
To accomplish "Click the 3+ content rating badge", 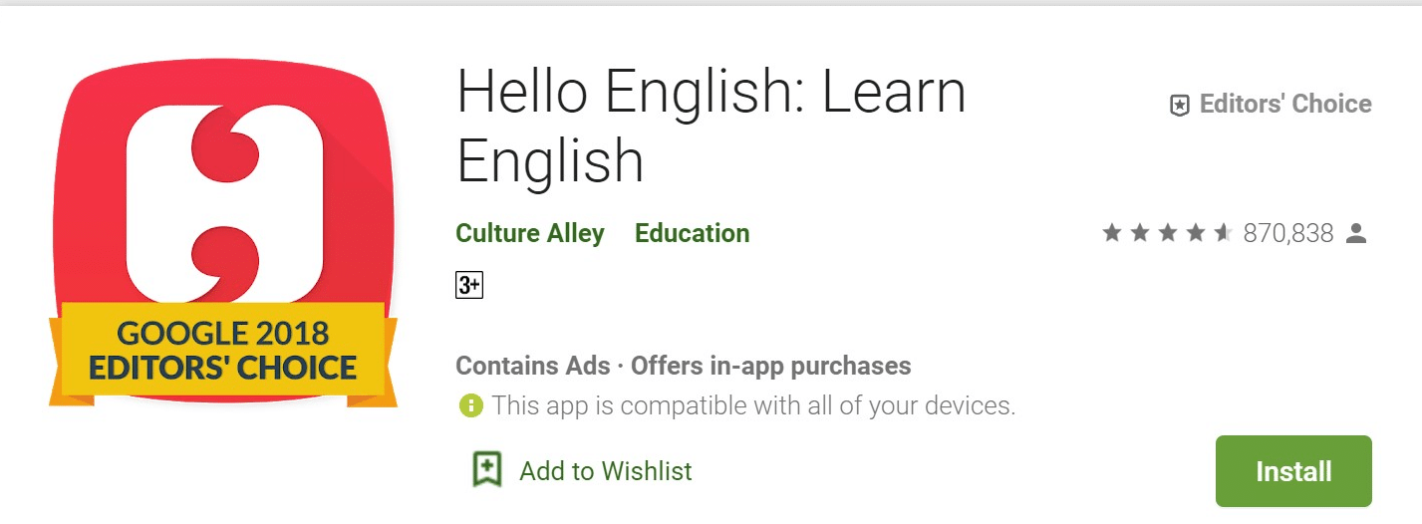I will (x=469, y=285).
